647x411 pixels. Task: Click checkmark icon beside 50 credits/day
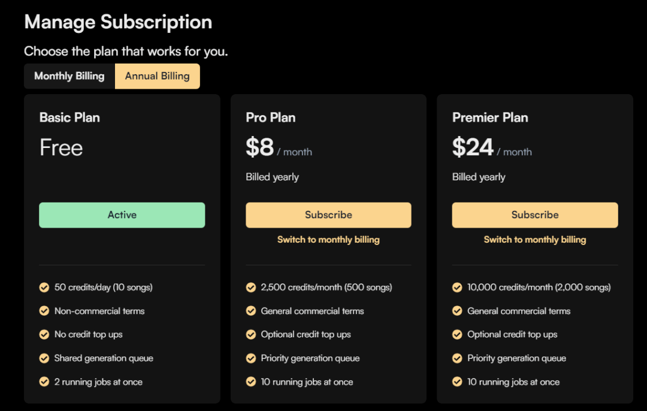pyautogui.click(x=44, y=288)
